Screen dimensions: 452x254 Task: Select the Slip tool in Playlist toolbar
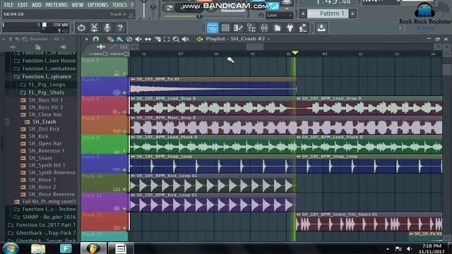click(148, 40)
